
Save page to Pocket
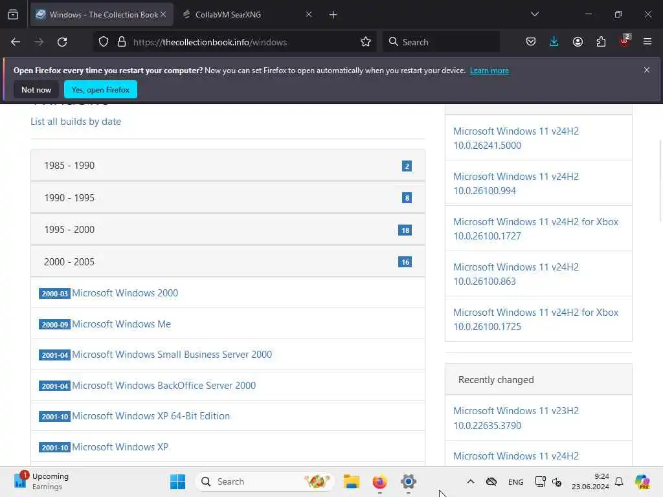531,42
